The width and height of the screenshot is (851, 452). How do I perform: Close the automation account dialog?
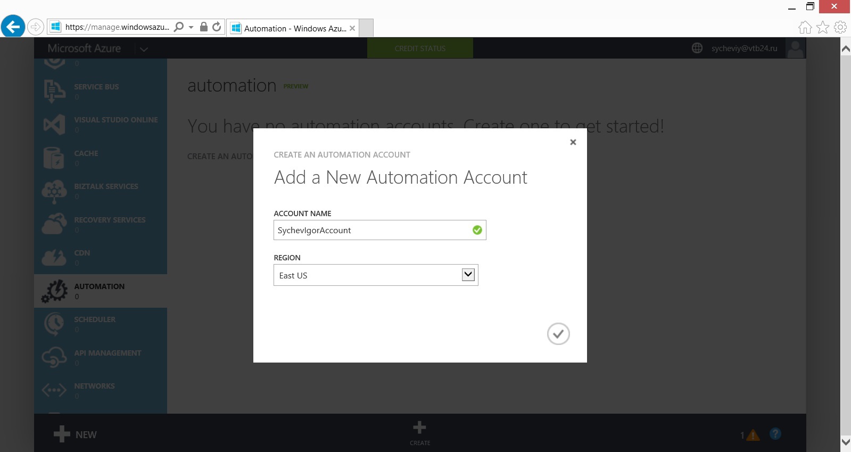tap(573, 142)
